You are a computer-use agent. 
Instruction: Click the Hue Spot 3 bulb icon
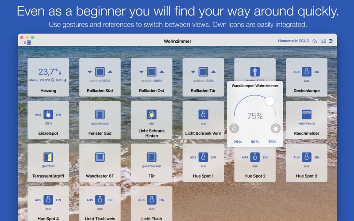pyautogui.click(x=306, y=157)
